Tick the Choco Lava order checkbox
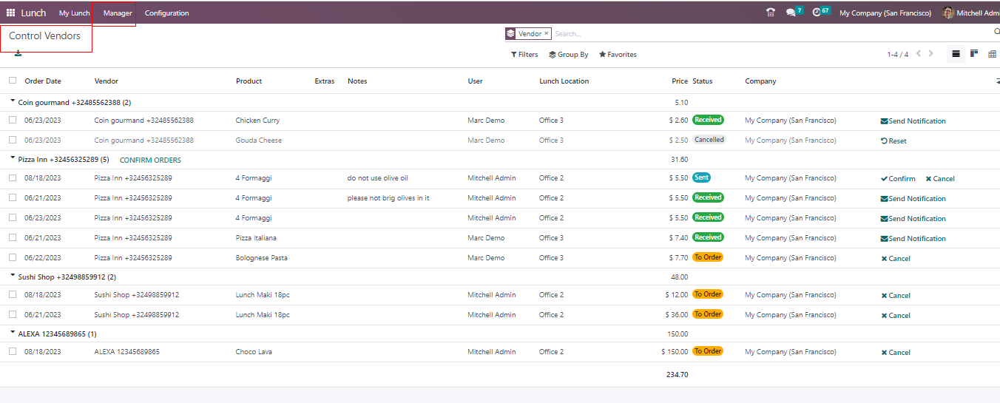1000x403 pixels. [13, 351]
